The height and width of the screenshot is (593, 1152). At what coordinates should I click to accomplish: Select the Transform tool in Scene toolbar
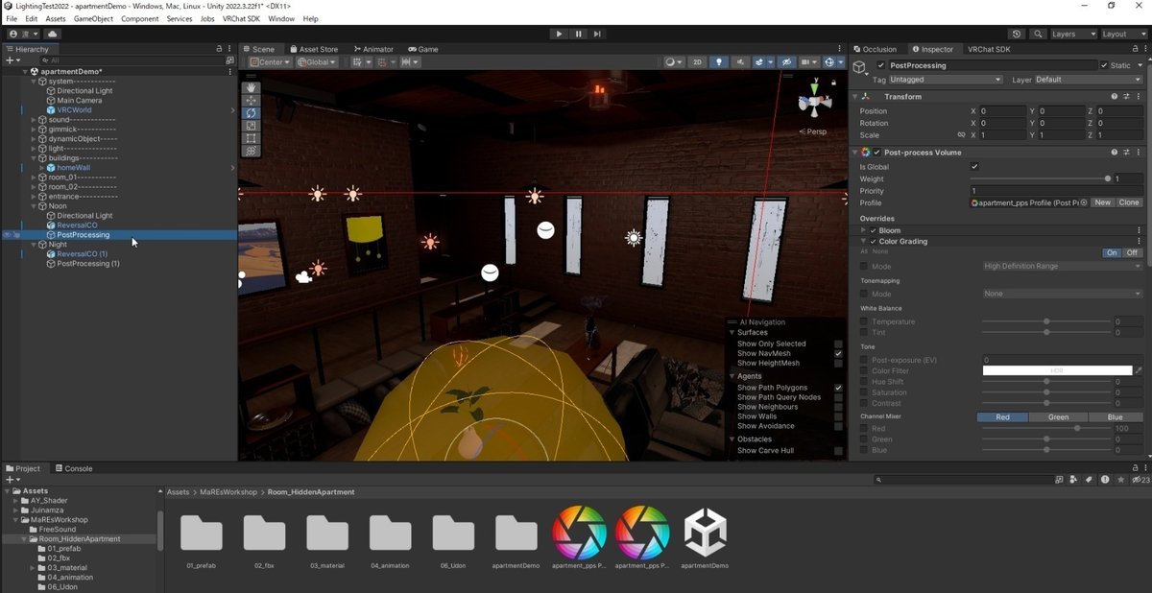click(x=252, y=151)
